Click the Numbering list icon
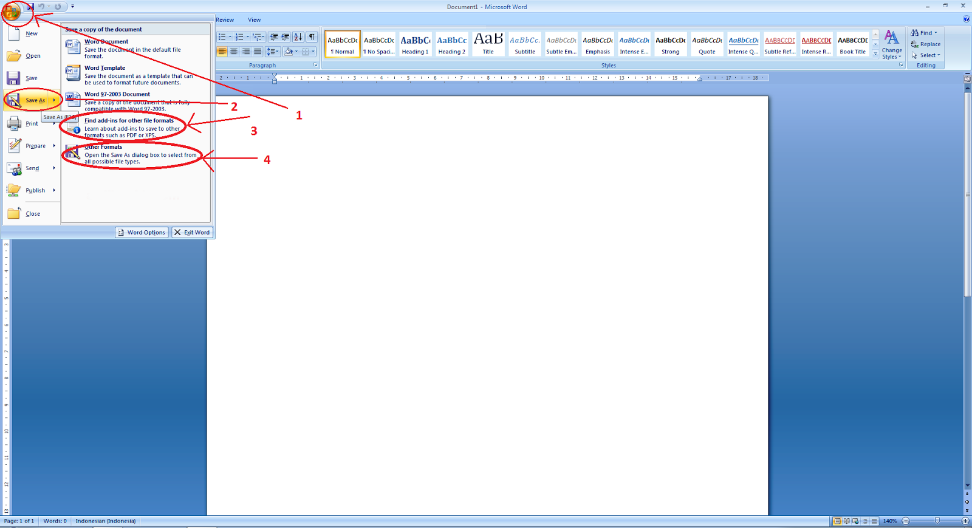Image resolution: width=972 pixels, height=528 pixels. click(239, 37)
